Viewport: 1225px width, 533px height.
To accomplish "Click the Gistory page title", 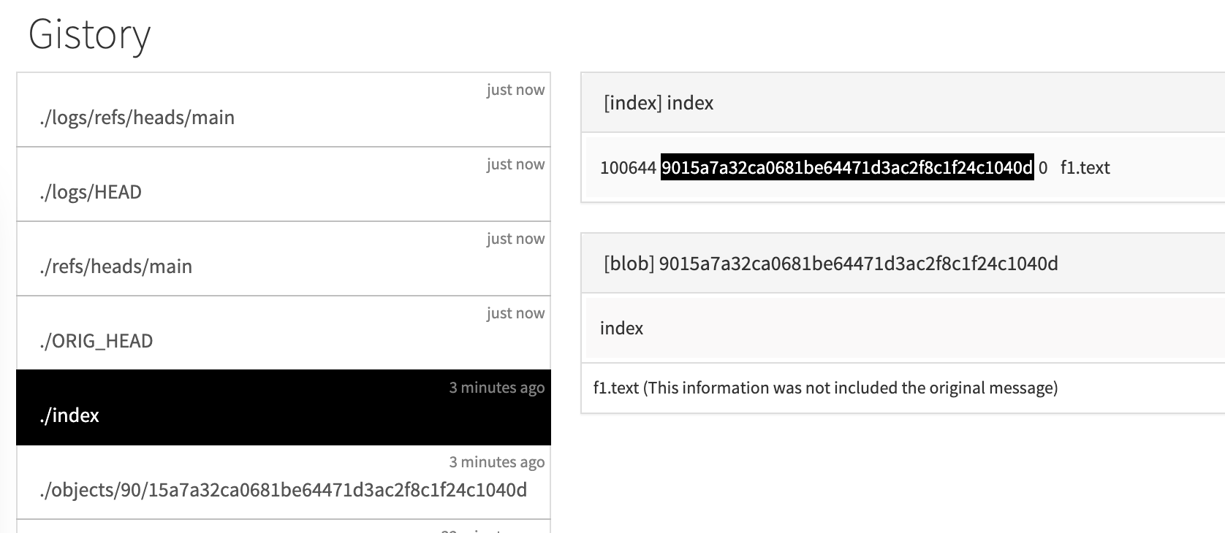I will click(89, 34).
